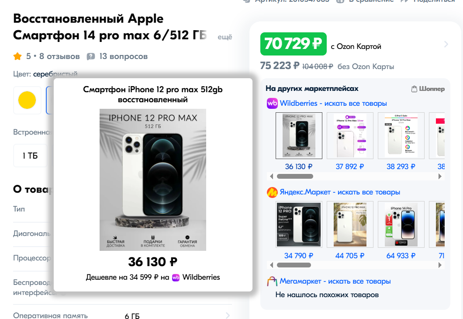The height and width of the screenshot is (319, 463).
Task: Click the Яндекс.Маркет logo icon
Action: click(272, 192)
